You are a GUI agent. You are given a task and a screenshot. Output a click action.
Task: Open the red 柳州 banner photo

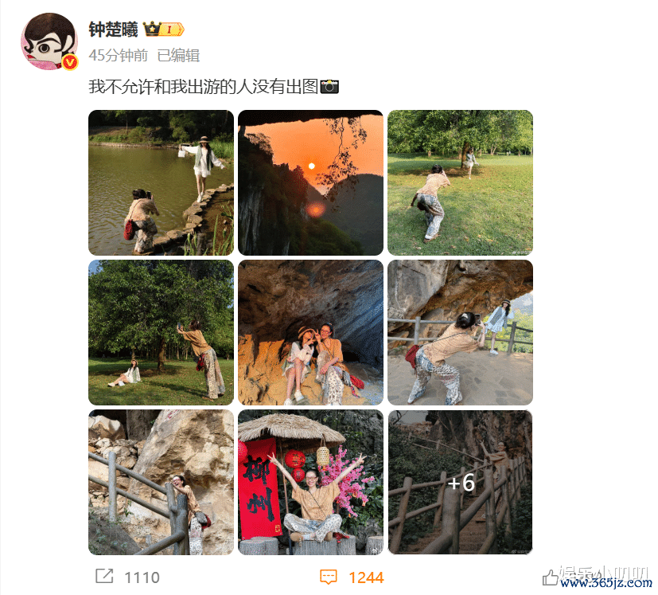tap(310, 483)
